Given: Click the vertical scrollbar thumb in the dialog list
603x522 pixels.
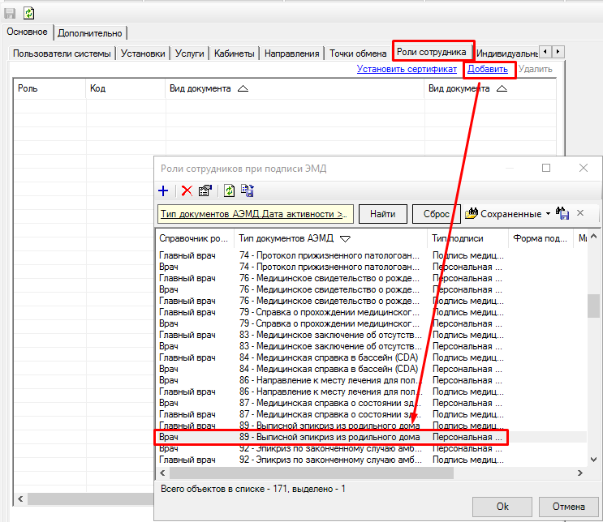Looking at the screenshot, I should [594, 306].
